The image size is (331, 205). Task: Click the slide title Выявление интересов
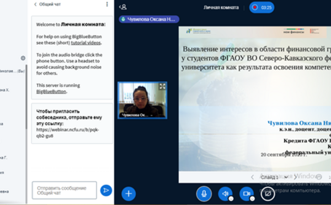coord(256,58)
